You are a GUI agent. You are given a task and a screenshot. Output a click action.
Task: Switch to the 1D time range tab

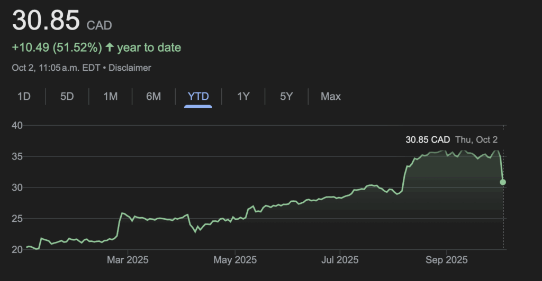pyautogui.click(x=24, y=97)
